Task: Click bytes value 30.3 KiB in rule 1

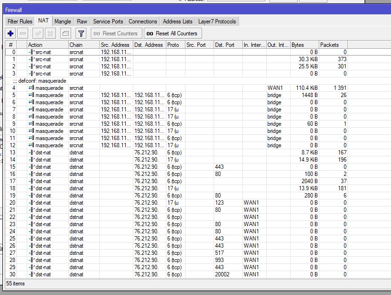Action: pos(308,59)
